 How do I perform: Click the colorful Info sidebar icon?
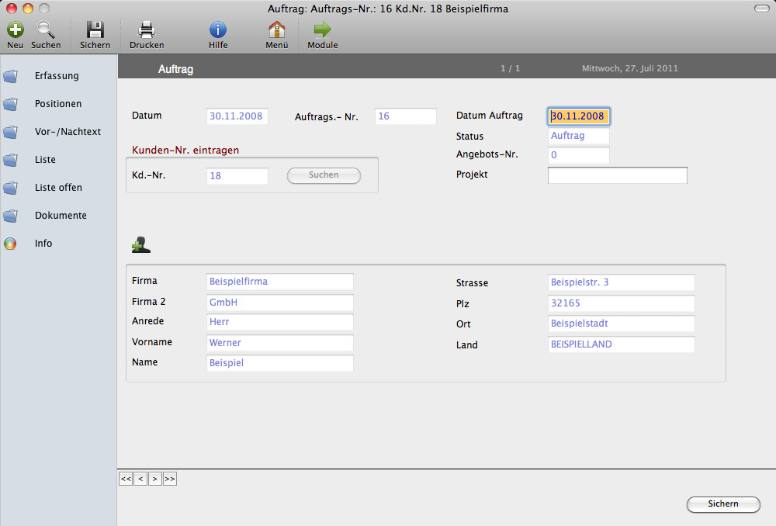click(x=10, y=244)
